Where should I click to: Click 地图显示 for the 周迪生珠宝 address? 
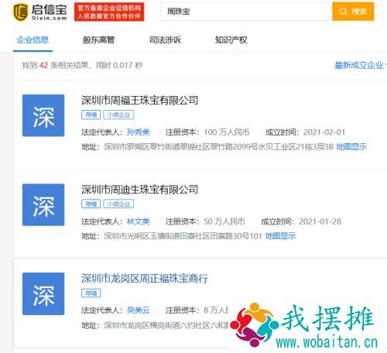280,236
